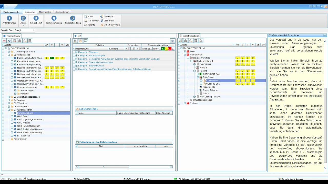Switch to the Administration tab

click(62, 12)
